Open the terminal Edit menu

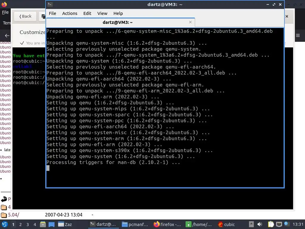[87, 13]
